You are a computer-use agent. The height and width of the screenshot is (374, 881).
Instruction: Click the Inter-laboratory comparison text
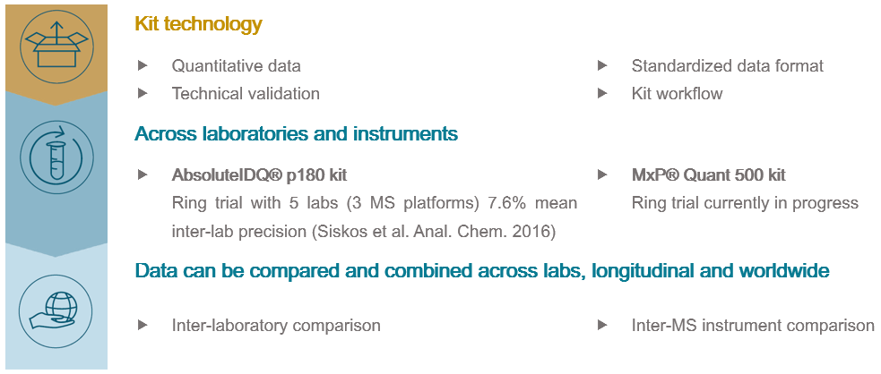click(x=276, y=326)
